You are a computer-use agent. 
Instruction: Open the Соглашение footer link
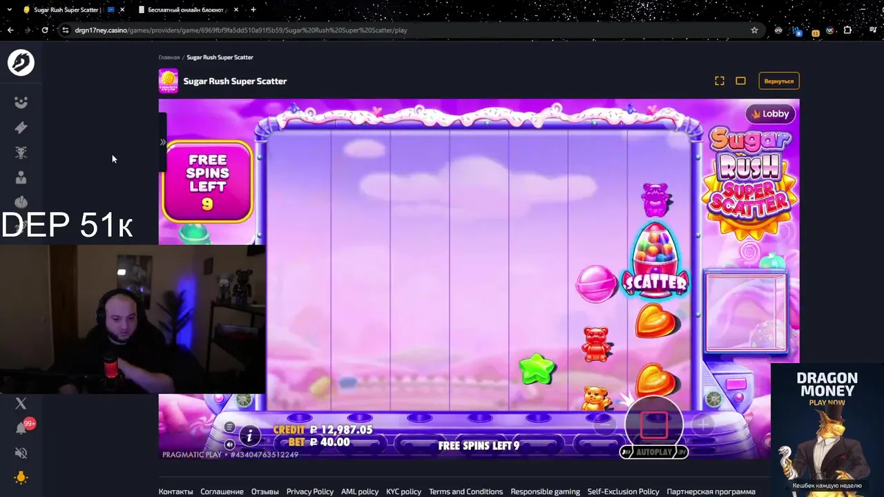(222, 491)
